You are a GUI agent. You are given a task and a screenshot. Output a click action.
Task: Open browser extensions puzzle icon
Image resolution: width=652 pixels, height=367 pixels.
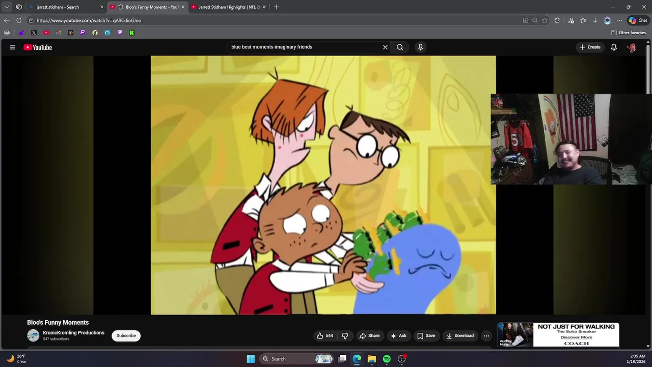point(557,20)
